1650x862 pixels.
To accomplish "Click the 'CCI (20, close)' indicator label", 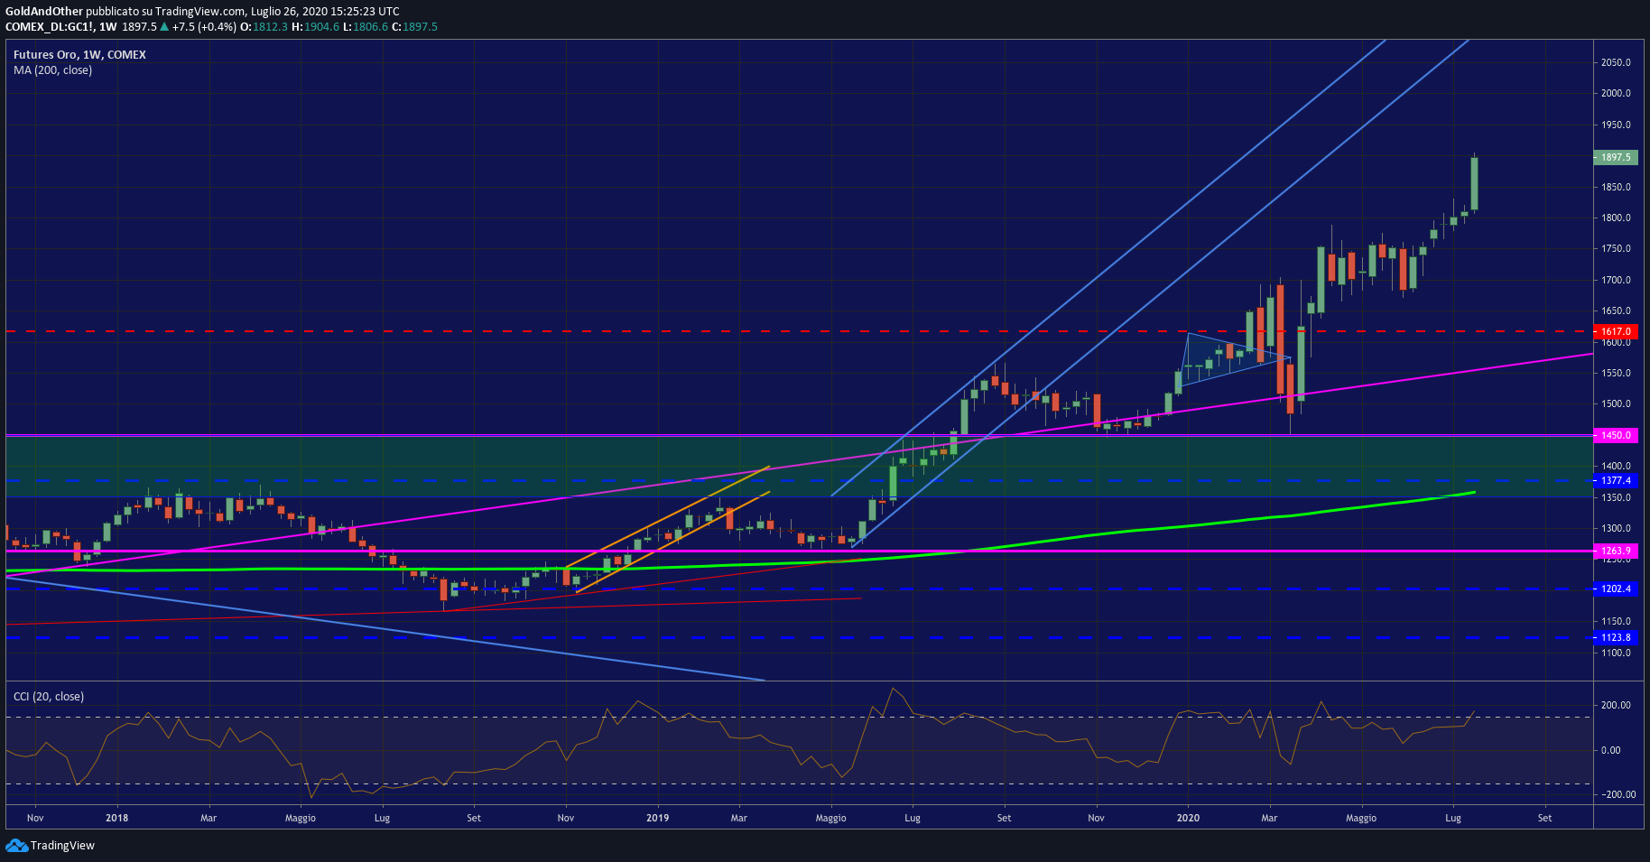I will pos(49,697).
